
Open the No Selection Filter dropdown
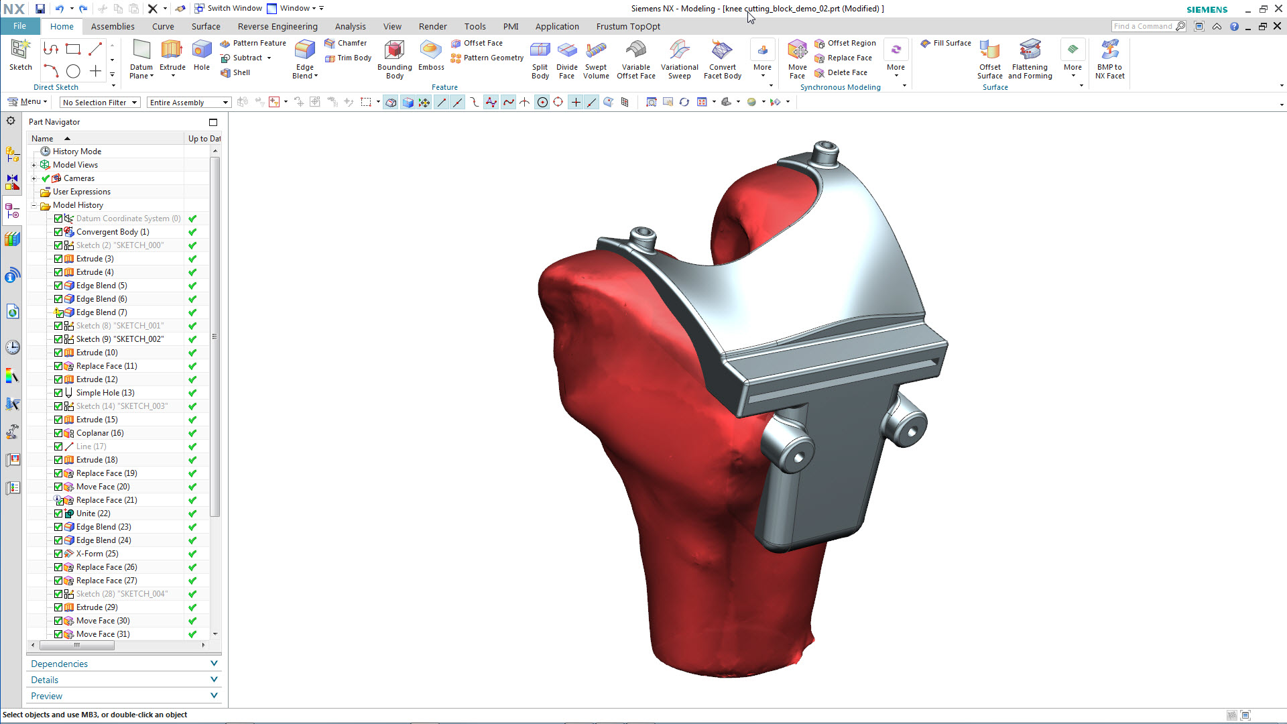(x=99, y=103)
